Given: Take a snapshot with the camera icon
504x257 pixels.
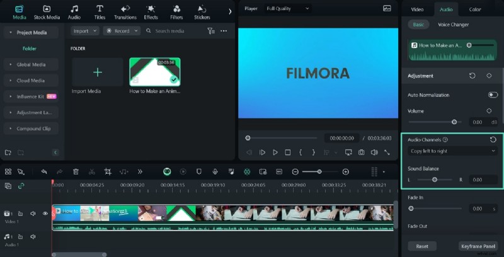Looking at the screenshot, I should point(361,152).
